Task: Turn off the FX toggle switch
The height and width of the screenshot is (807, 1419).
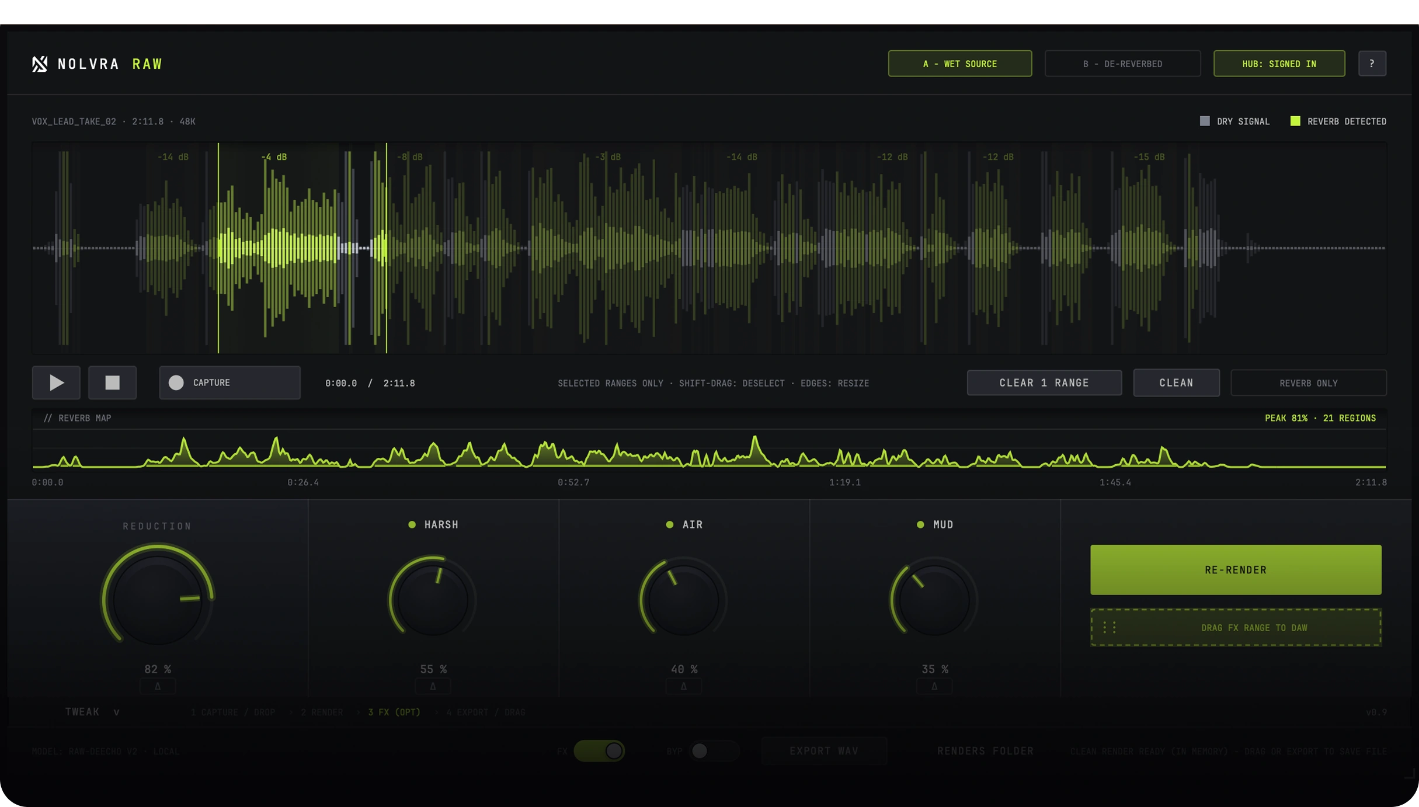Action: point(599,751)
